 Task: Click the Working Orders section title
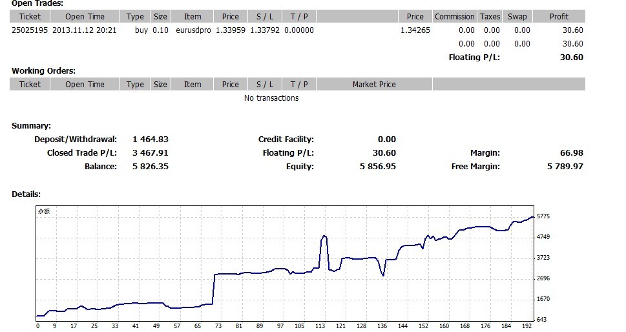point(43,71)
